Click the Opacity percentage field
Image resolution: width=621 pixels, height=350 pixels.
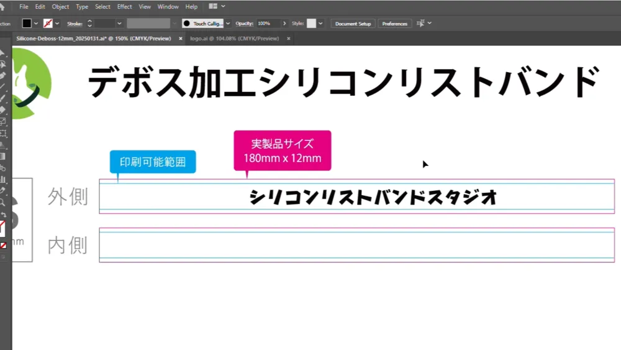coord(268,24)
